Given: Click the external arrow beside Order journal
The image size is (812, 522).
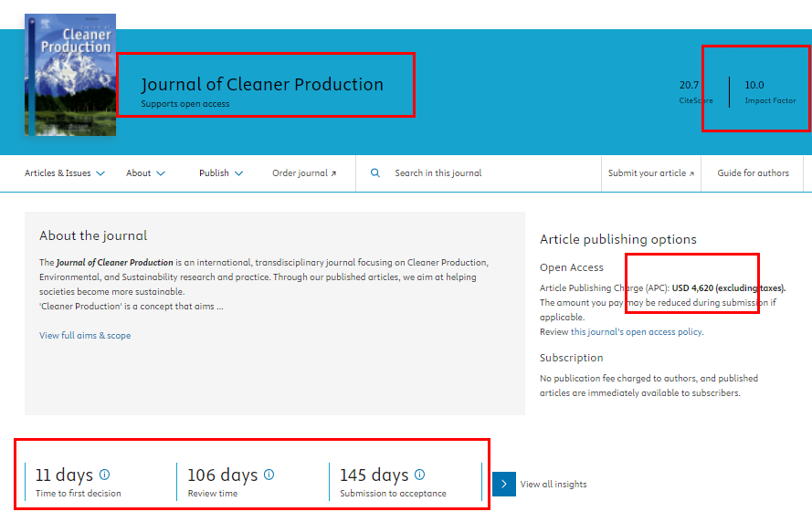Looking at the screenshot, I should tap(333, 173).
